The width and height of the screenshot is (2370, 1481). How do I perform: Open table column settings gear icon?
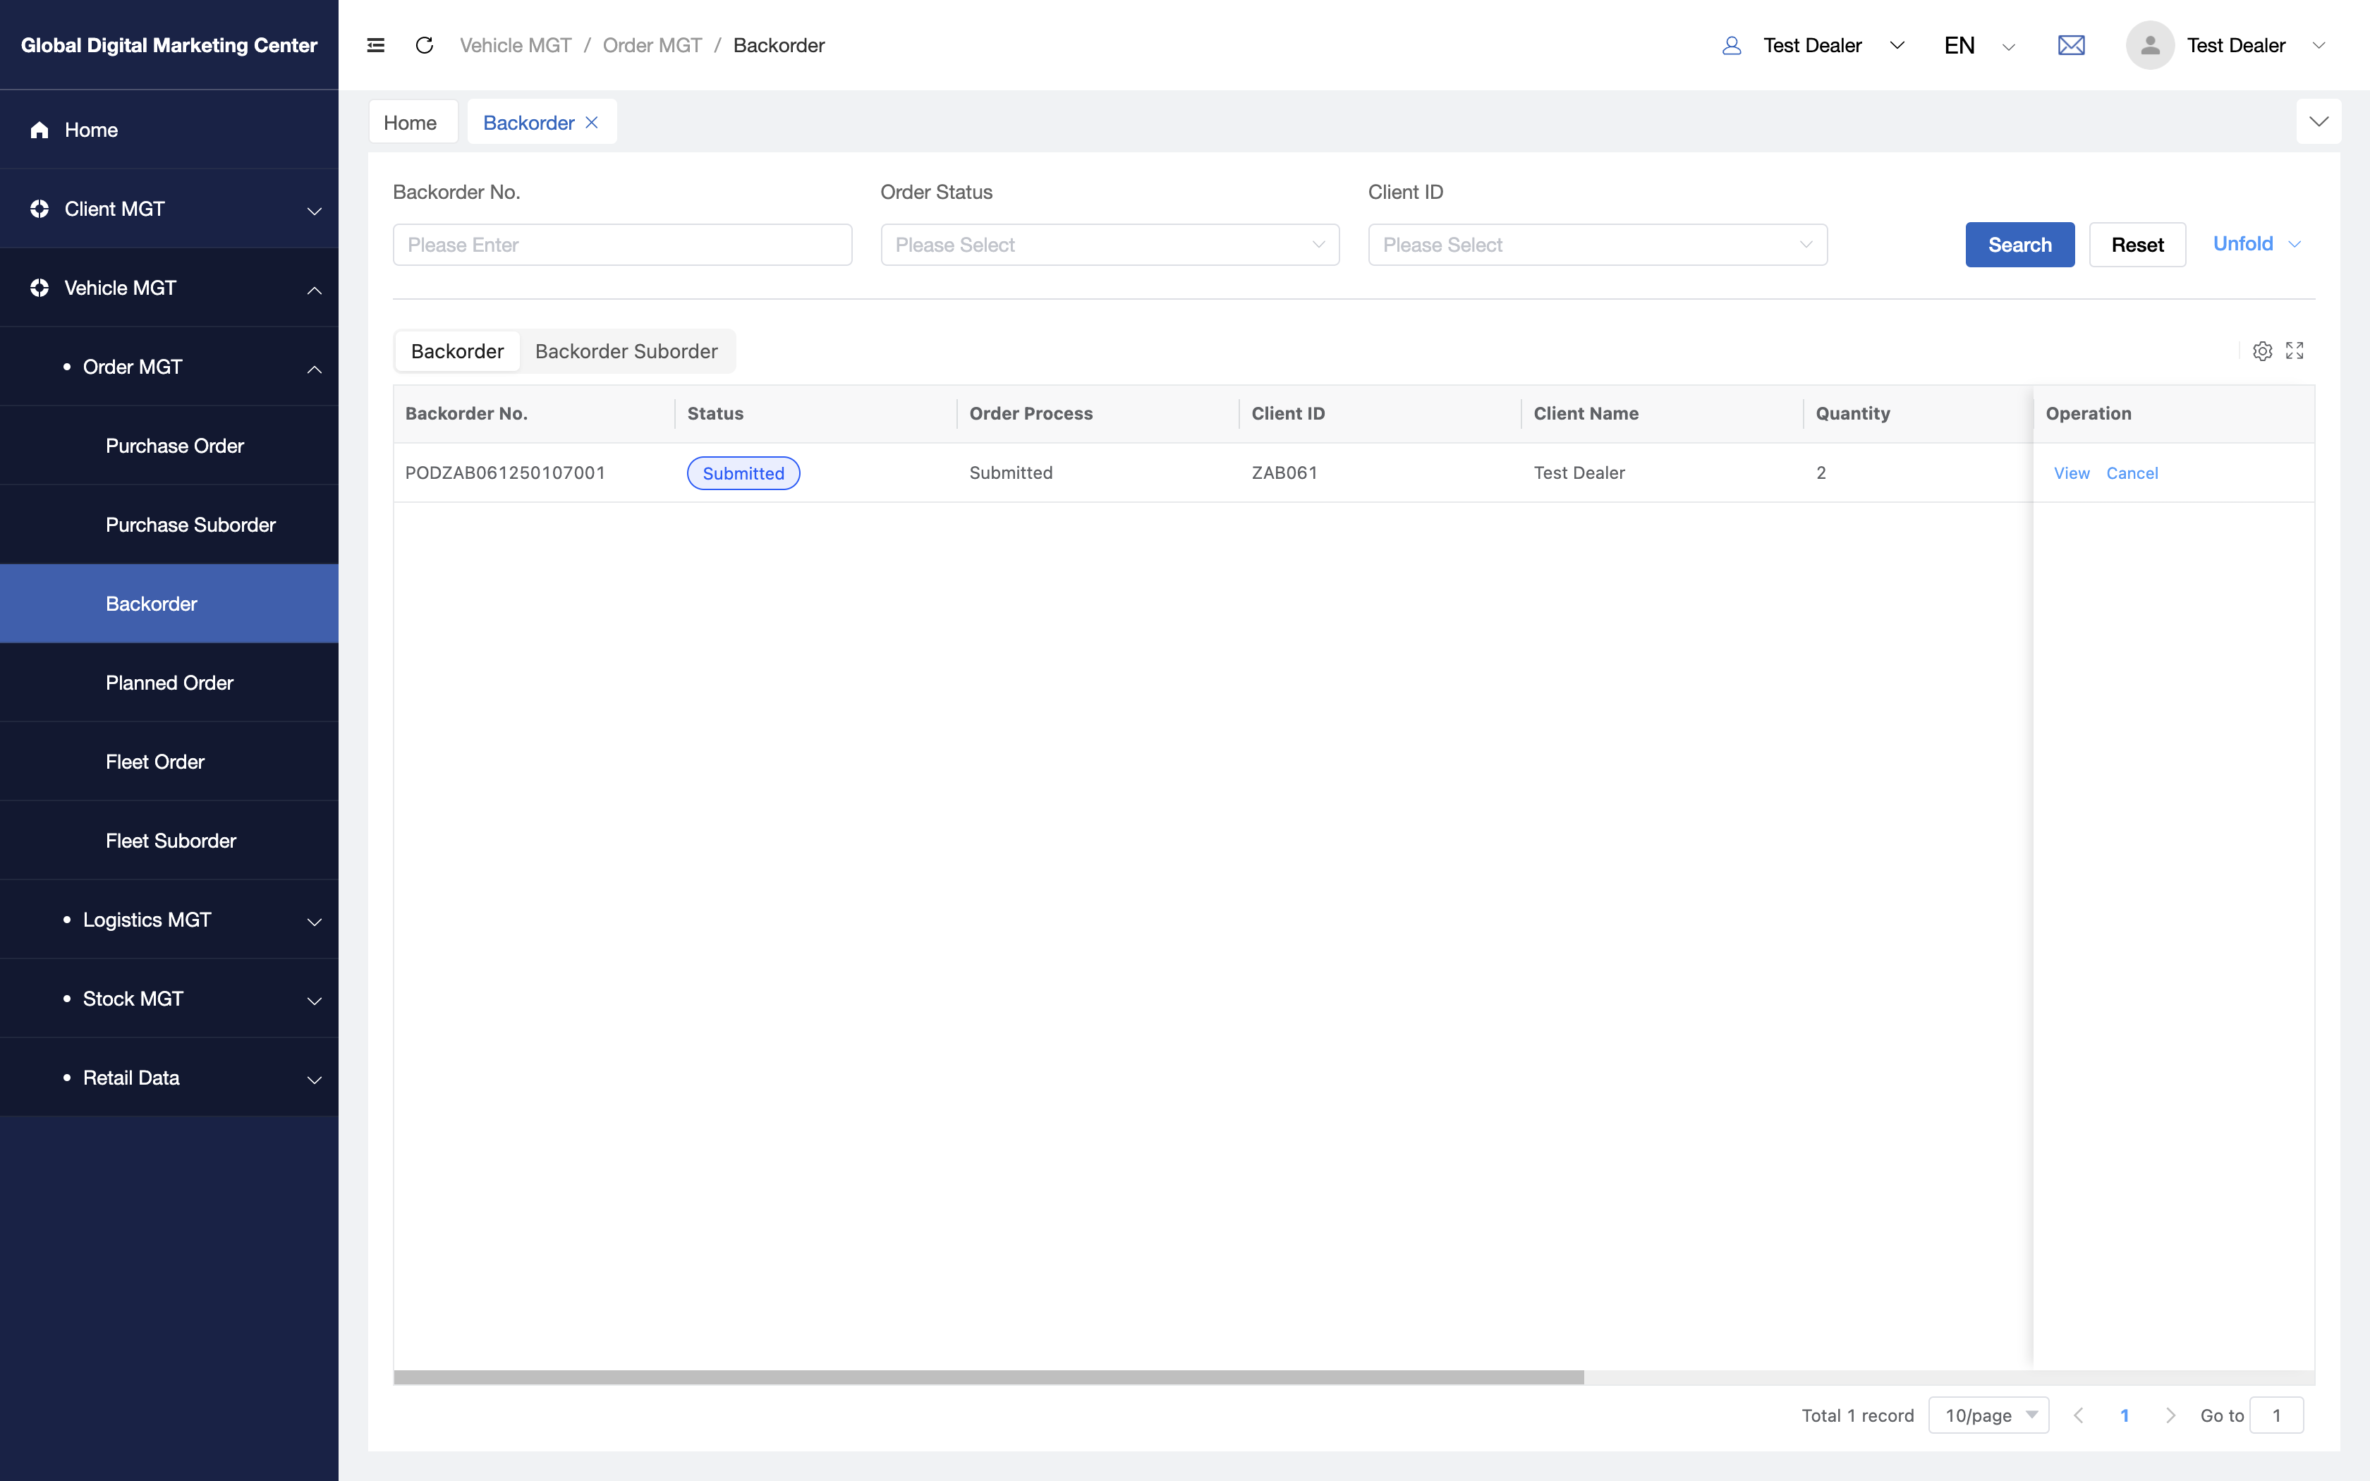pyautogui.click(x=2262, y=351)
